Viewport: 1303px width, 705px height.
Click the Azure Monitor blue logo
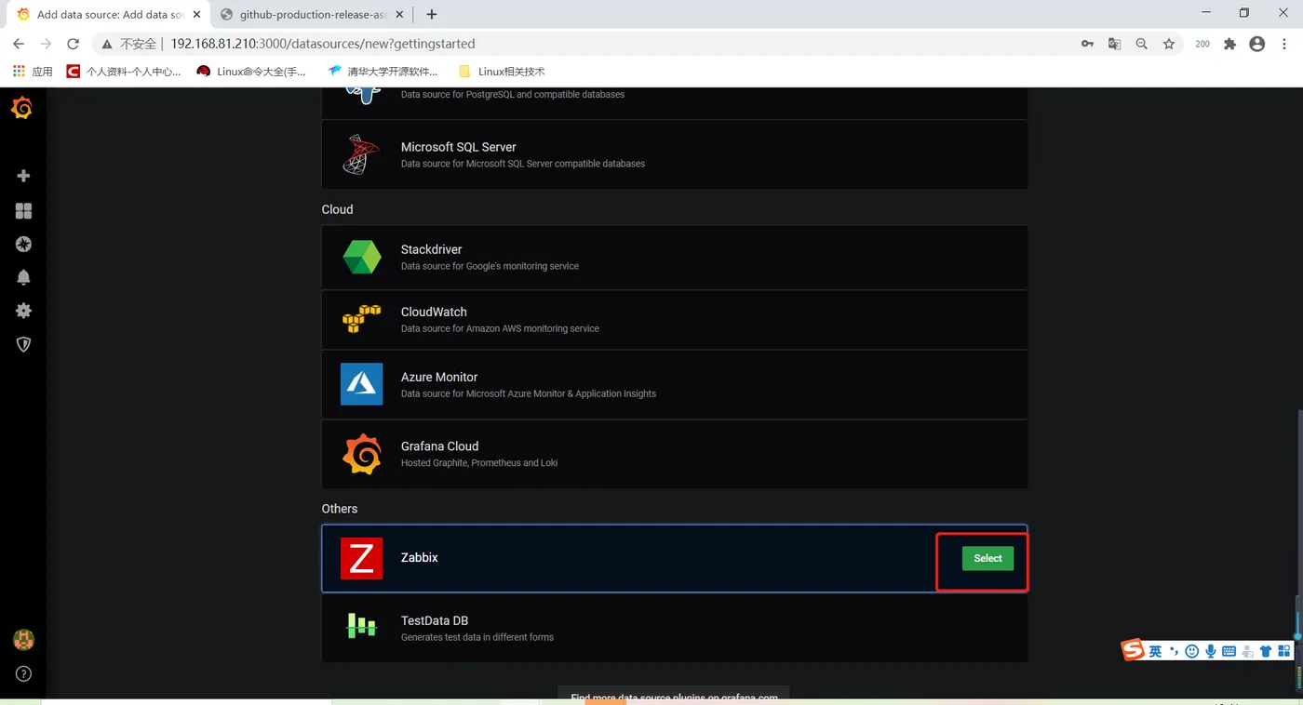[x=361, y=384]
